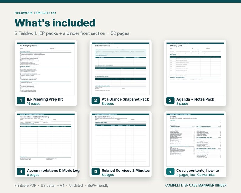
Task: Click the 'Accommodations & Mods Log' title
Action: coord(53,171)
